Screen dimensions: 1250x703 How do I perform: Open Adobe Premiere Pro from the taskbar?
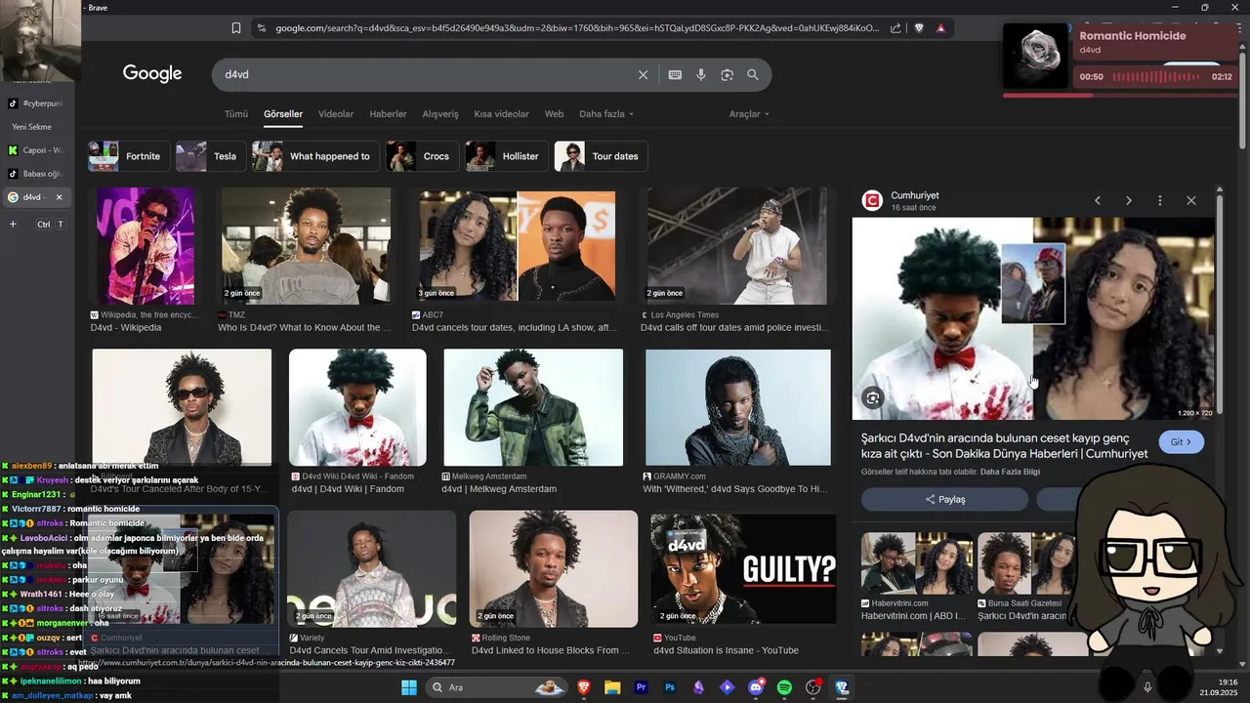pyautogui.click(x=642, y=687)
